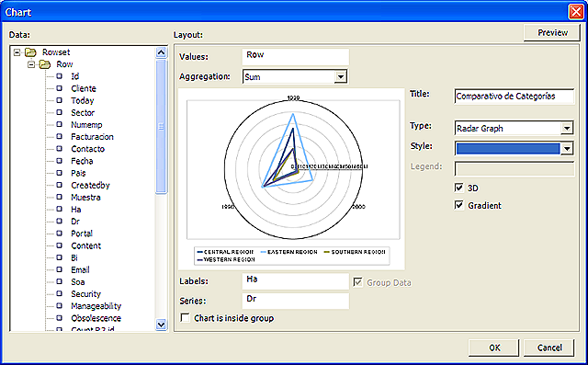Click the field icon beside Ha
This screenshot has width=588, height=365.
(x=59, y=209)
